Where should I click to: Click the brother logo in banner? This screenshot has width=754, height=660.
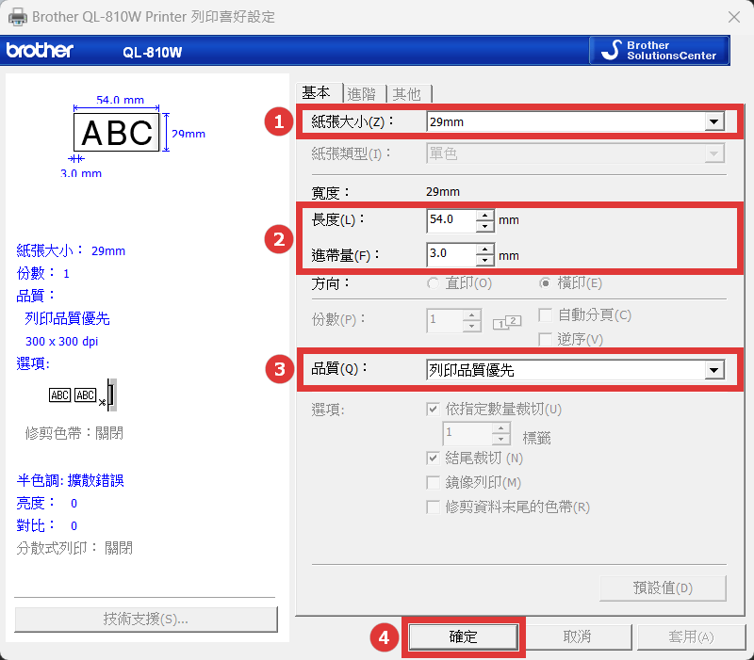tap(40, 51)
